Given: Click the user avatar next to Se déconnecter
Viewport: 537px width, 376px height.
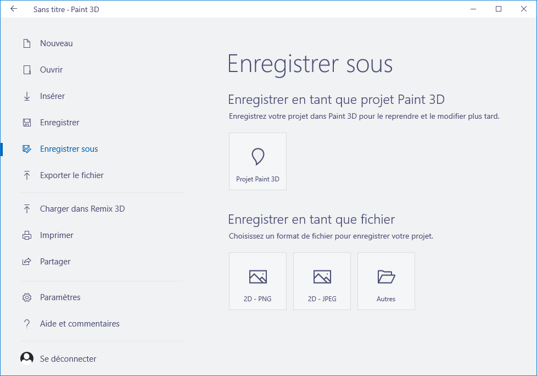Looking at the screenshot, I should coord(27,358).
